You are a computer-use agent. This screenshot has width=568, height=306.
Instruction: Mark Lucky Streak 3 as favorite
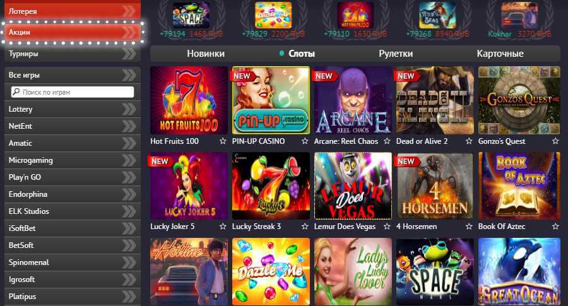point(305,227)
